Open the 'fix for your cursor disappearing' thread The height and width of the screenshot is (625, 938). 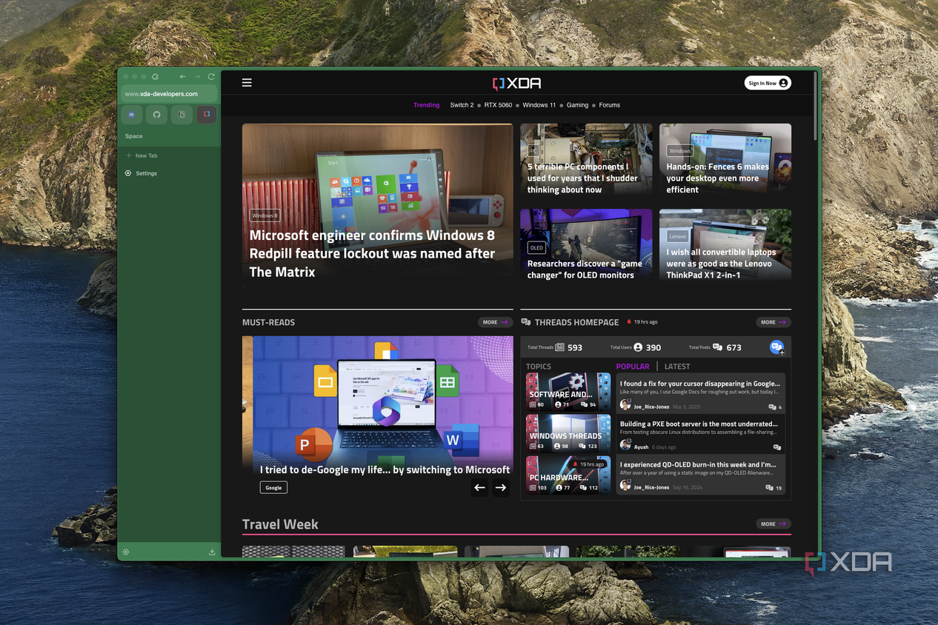[x=700, y=384]
